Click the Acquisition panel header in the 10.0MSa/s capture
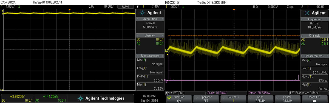Viewport: 329px width, 103px height. click(x=314, y=19)
